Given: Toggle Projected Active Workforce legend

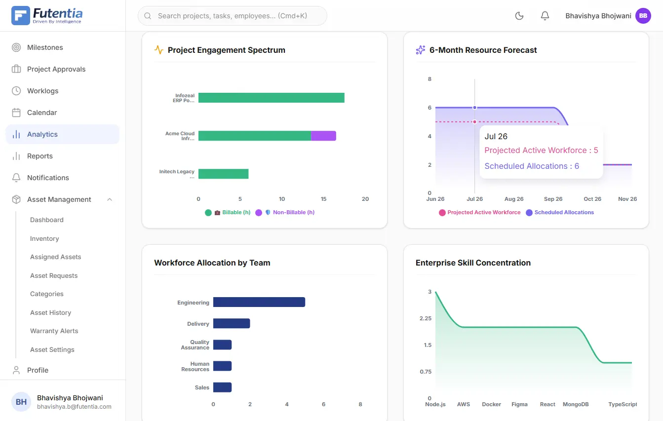Looking at the screenshot, I should tap(480, 213).
